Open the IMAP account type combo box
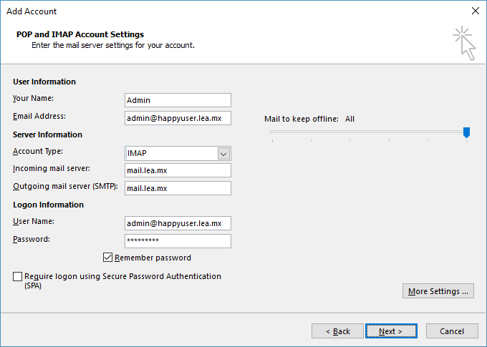The image size is (487, 347). (x=178, y=154)
